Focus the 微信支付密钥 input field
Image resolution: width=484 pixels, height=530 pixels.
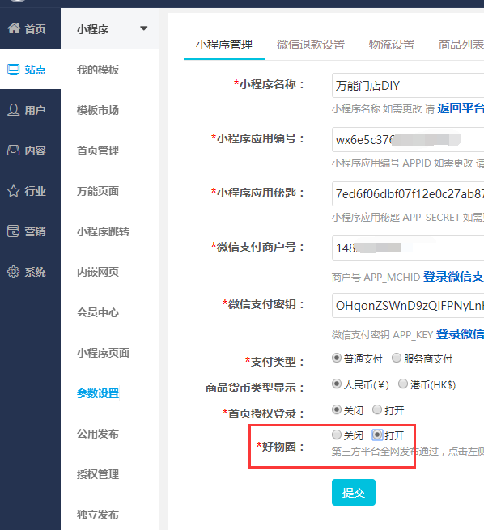pyautogui.click(x=408, y=306)
